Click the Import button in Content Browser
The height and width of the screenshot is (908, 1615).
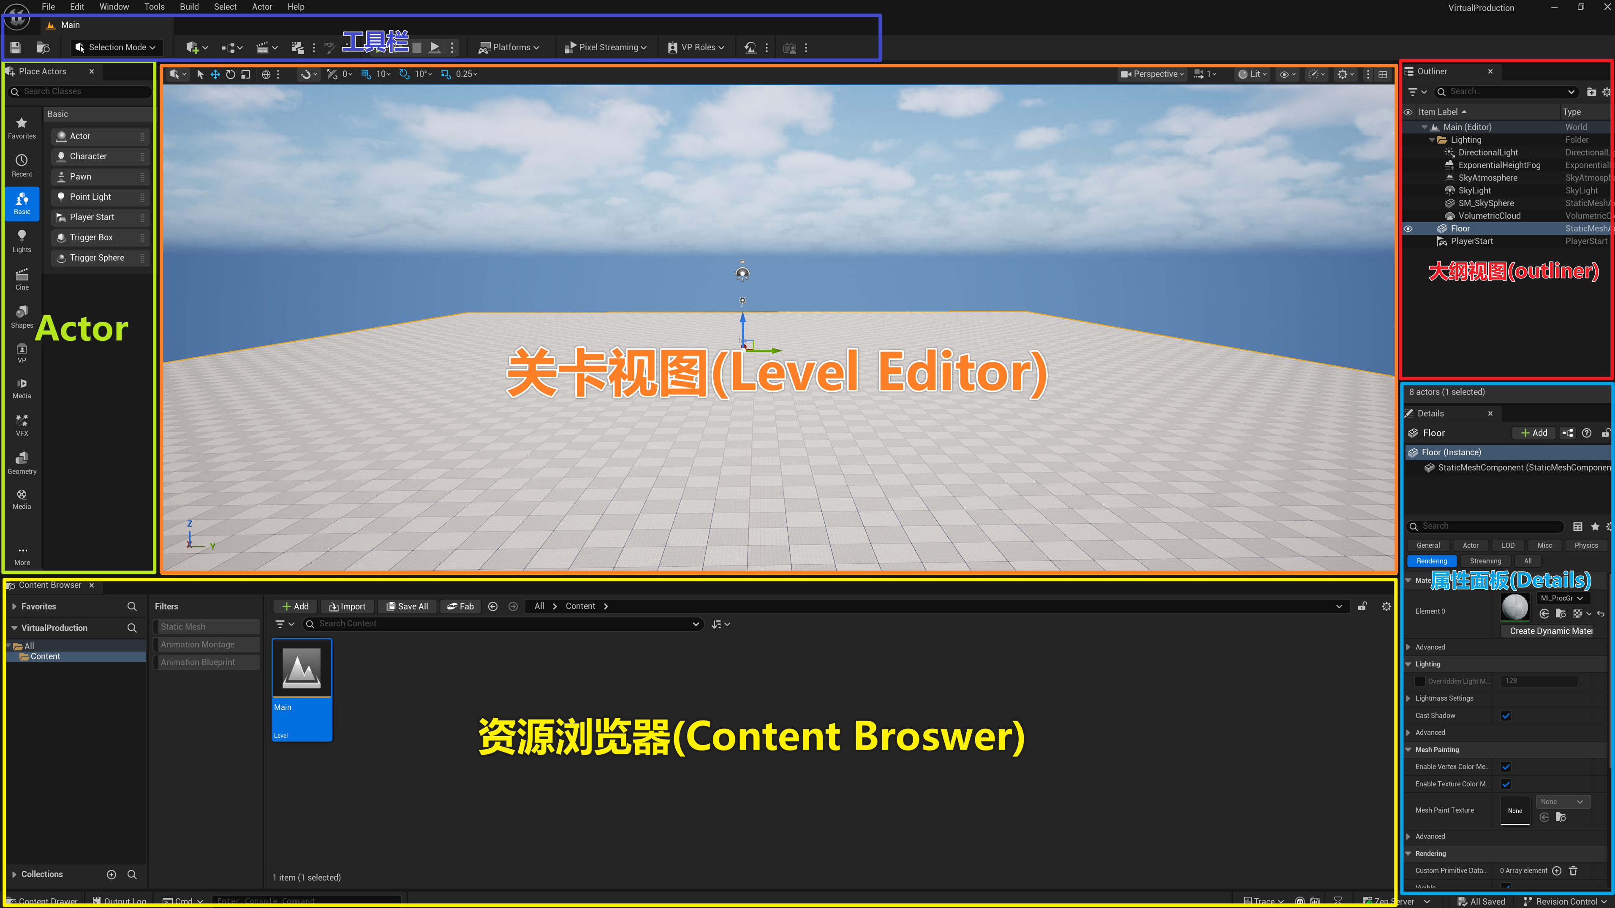(347, 606)
